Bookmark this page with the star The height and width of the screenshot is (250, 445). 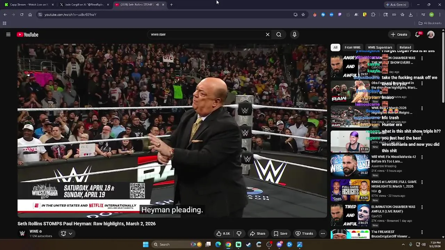tap(303, 15)
